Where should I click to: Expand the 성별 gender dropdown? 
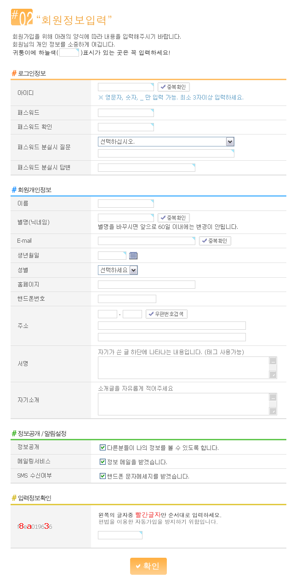pyautogui.click(x=118, y=270)
